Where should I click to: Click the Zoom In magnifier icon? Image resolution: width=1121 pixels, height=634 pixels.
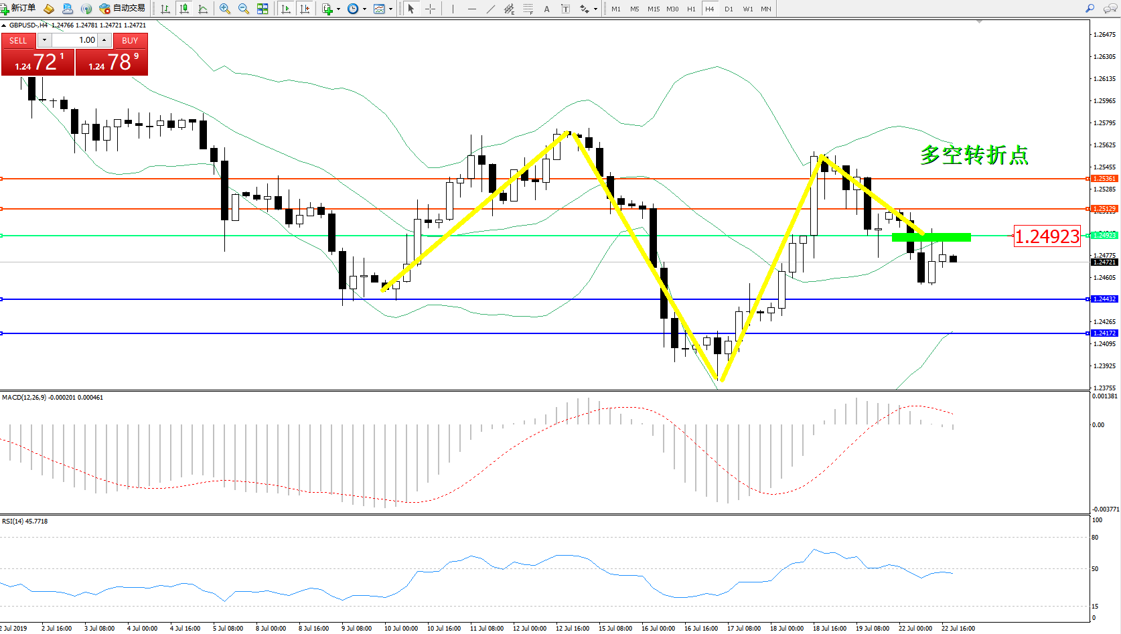(x=225, y=9)
